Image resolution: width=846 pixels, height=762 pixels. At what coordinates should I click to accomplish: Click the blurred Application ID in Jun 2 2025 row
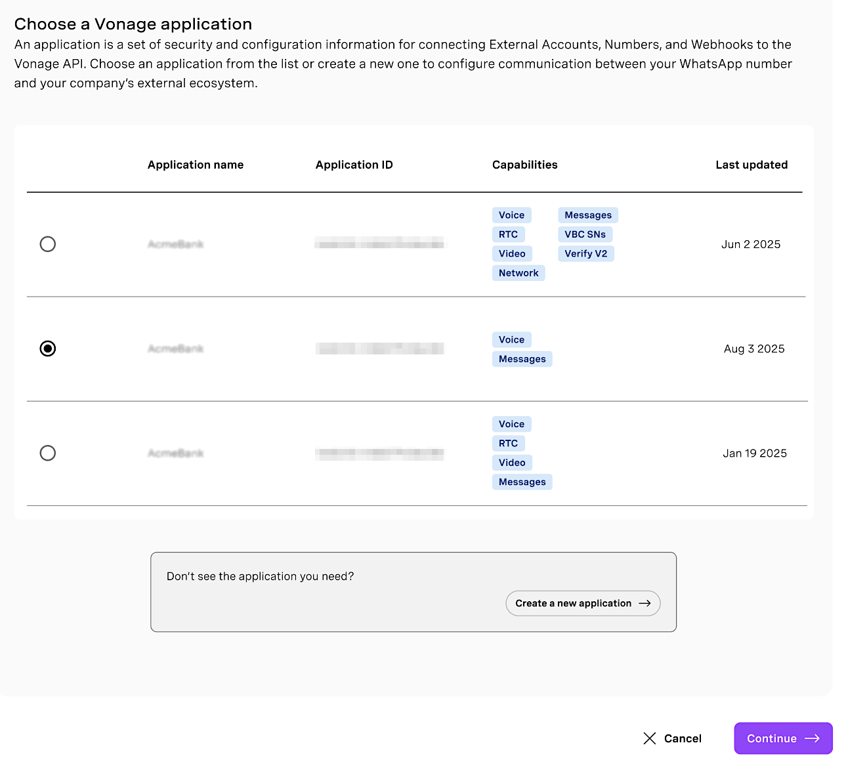coord(379,244)
